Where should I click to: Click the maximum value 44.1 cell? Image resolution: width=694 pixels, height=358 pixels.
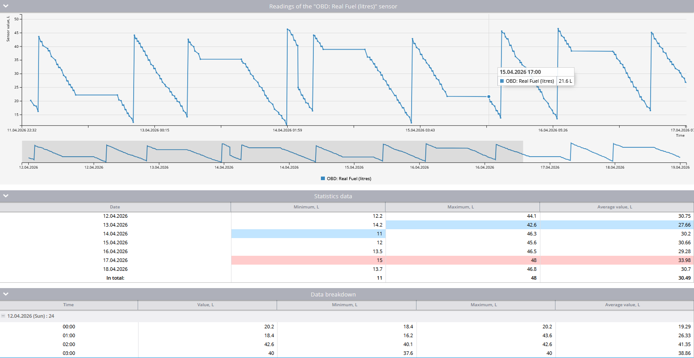coord(463,216)
